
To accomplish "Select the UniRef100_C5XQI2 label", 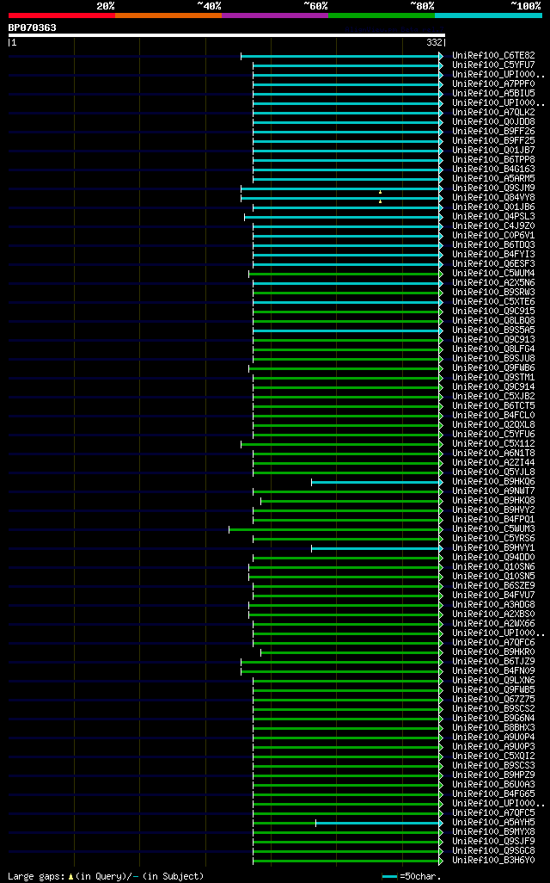I will (494, 756).
